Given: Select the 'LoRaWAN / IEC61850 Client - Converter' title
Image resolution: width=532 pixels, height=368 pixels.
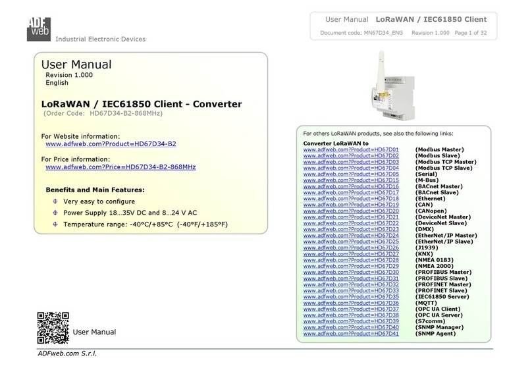Looking at the screenshot, I should coord(142,104).
